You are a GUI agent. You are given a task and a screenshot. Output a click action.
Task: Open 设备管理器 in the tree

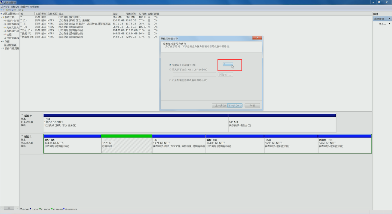(x=13, y=38)
